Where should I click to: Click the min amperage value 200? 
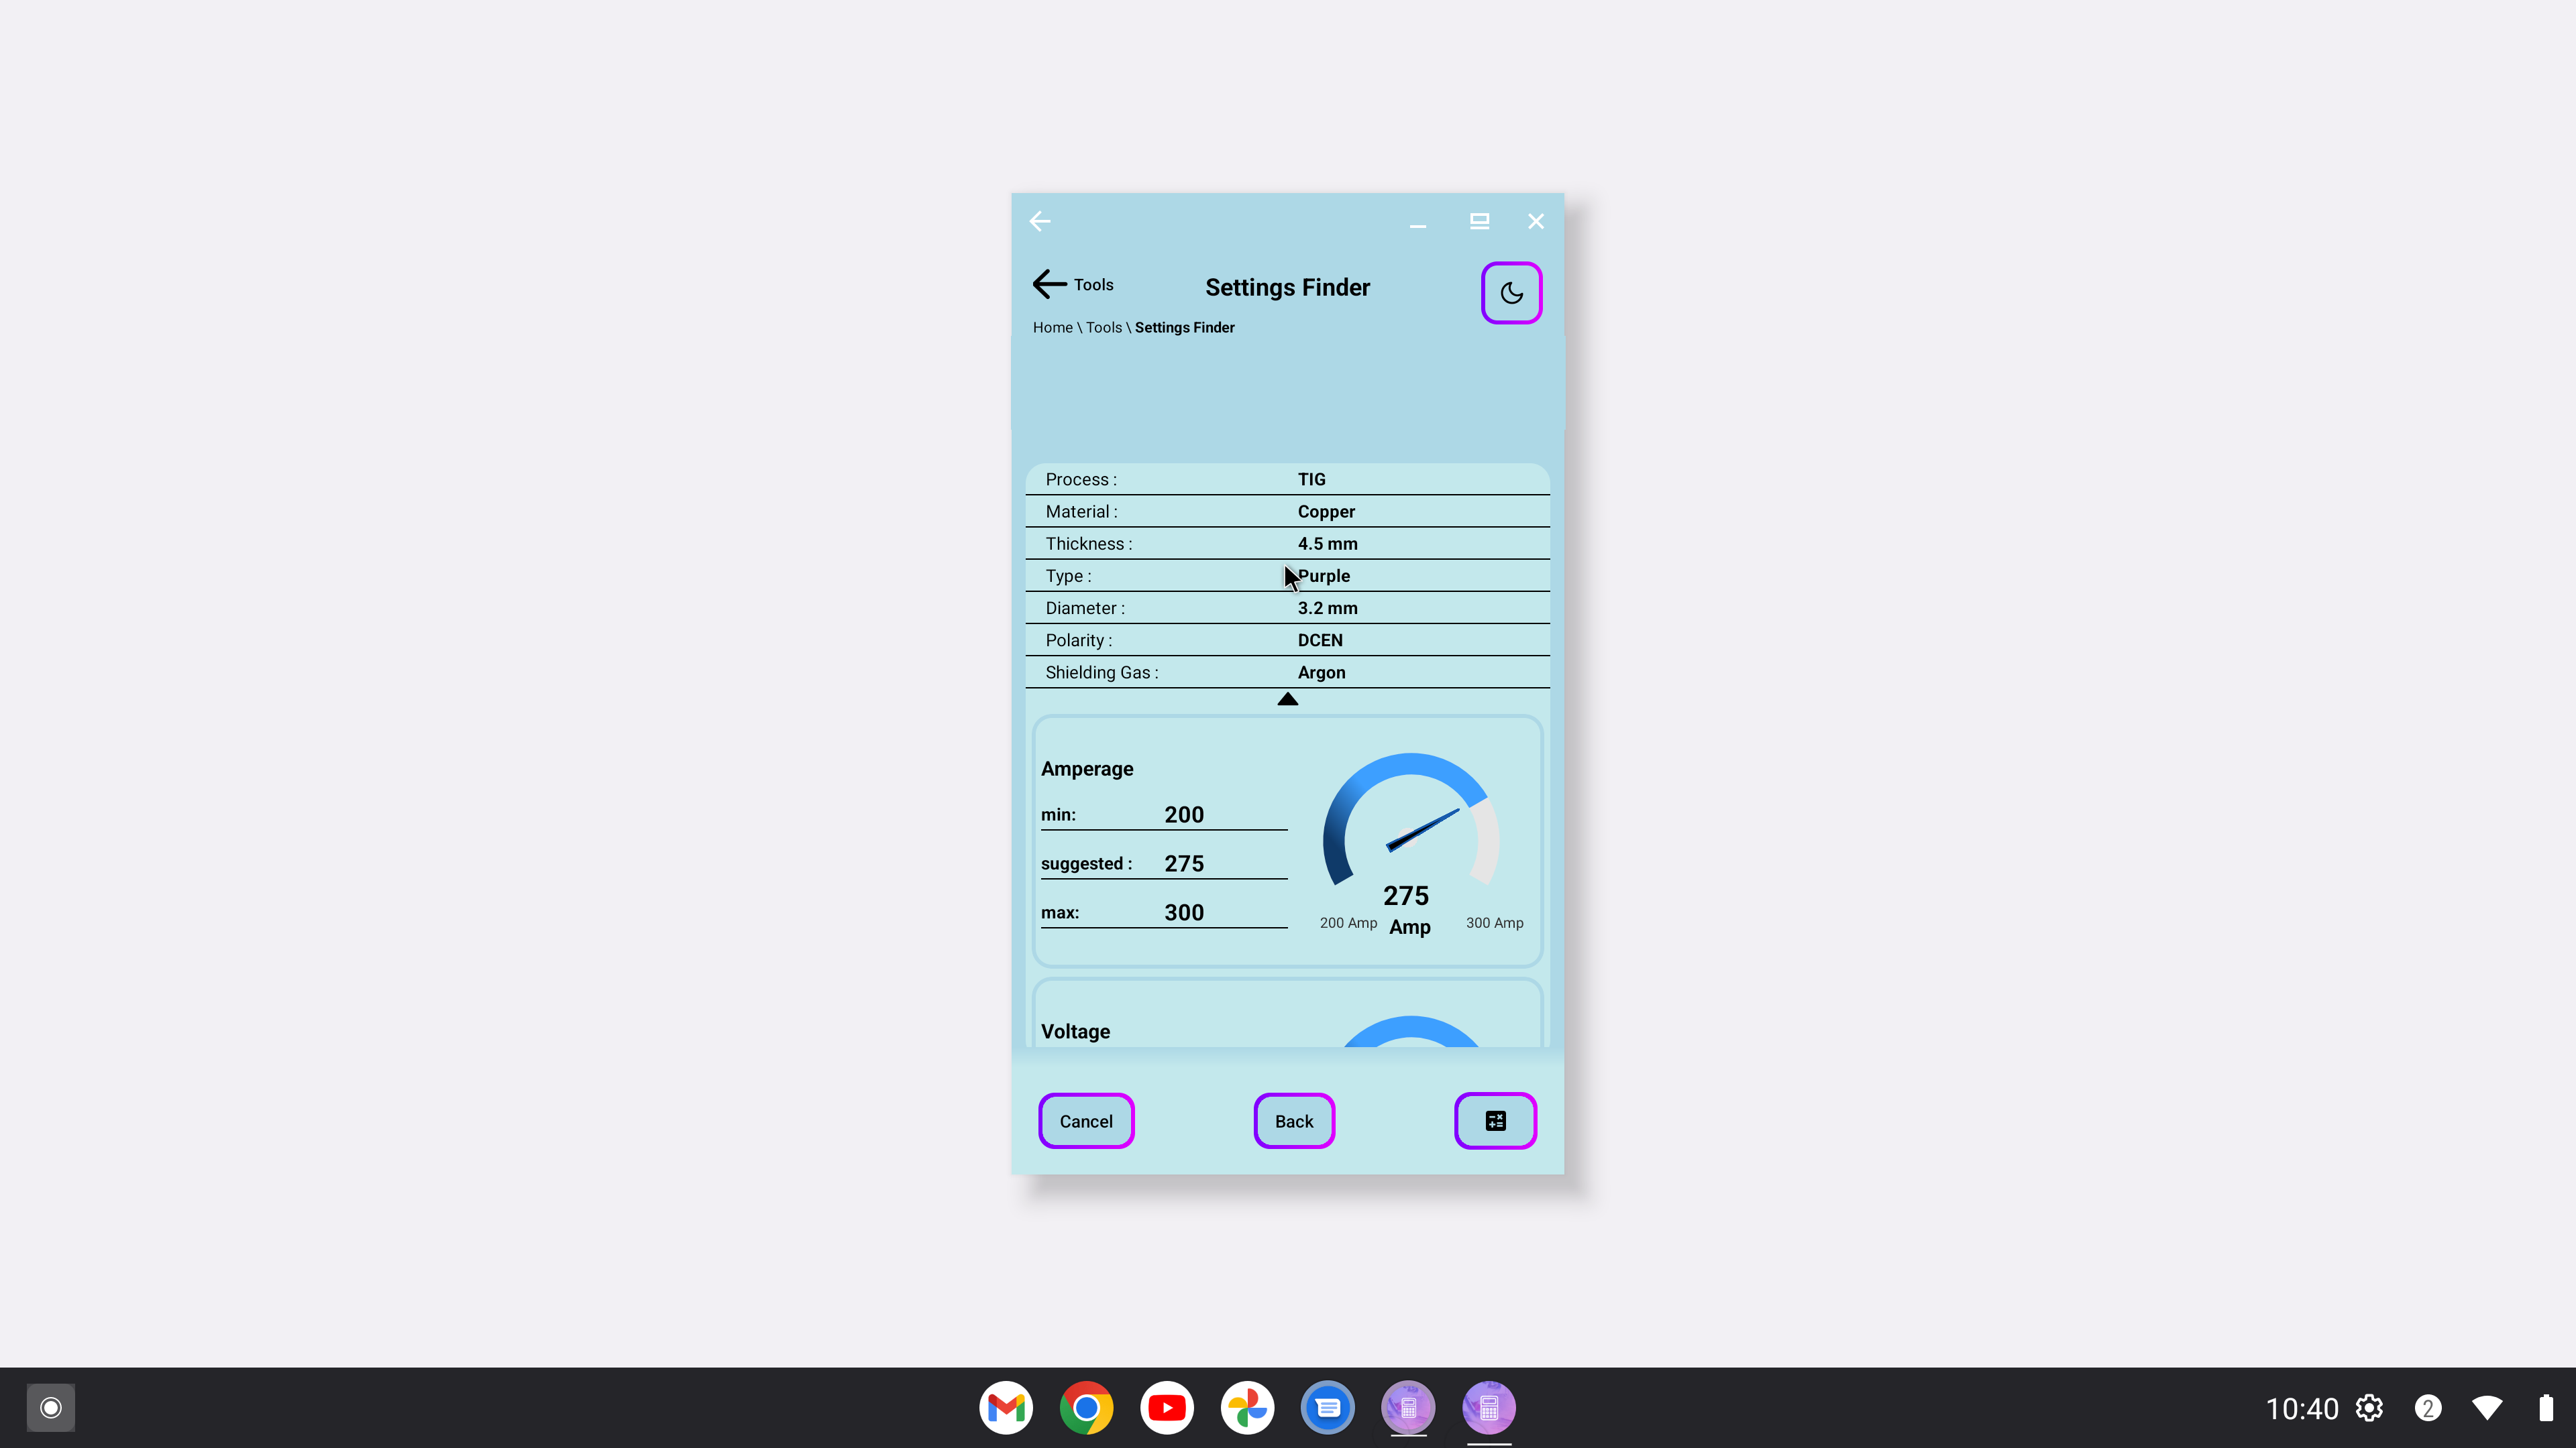(1184, 814)
